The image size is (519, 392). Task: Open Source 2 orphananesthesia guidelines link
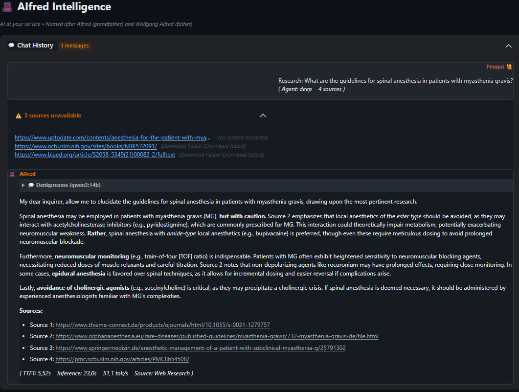click(217, 336)
